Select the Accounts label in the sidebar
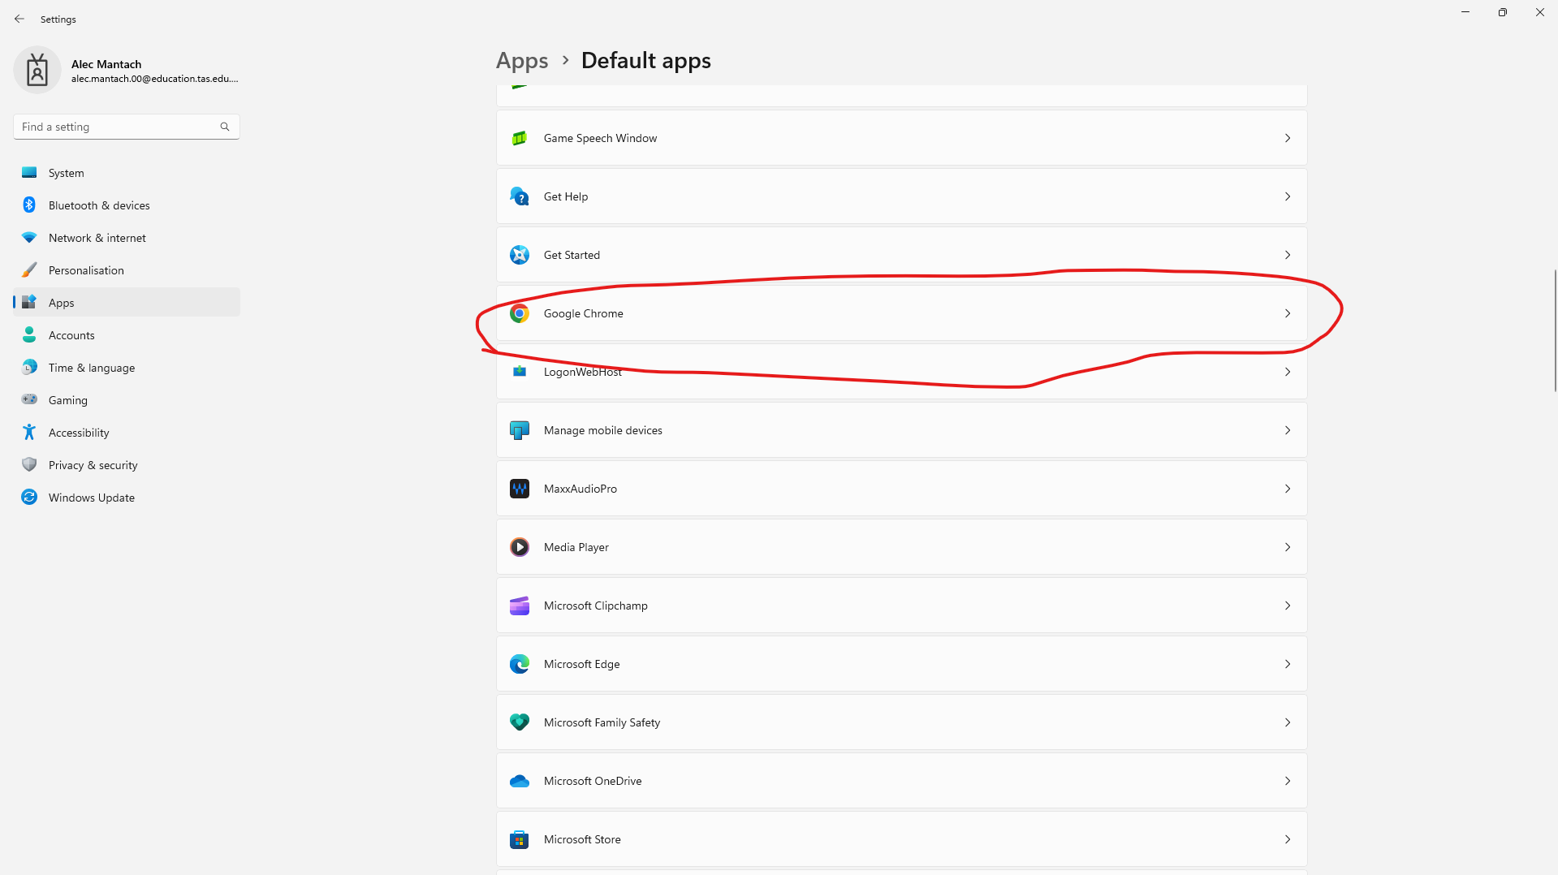 tap(71, 335)
